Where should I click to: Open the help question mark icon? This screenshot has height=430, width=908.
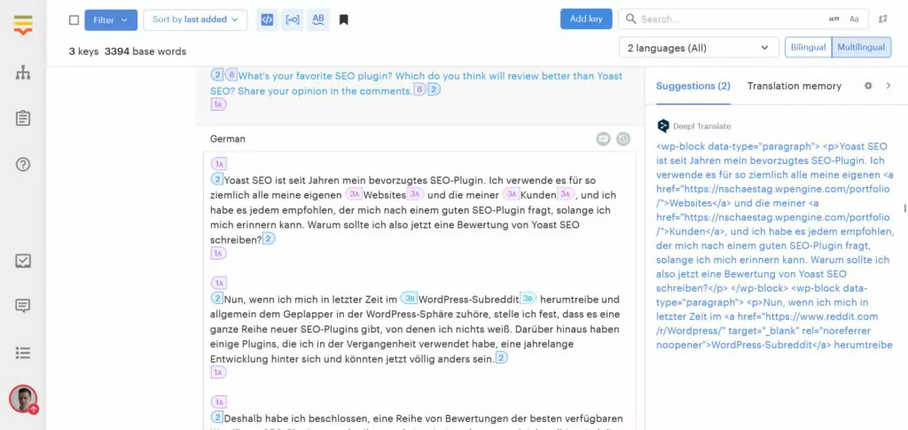(x=23, y=165)
